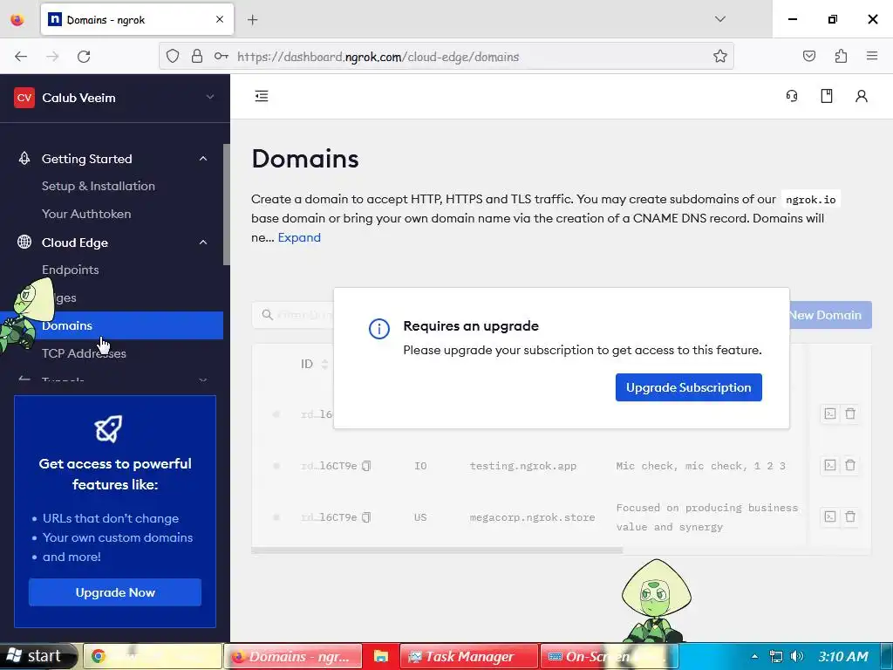Screen dimensions: 893x670
Task: Open File Explorer from the taskbar
Action: [380, 656]
